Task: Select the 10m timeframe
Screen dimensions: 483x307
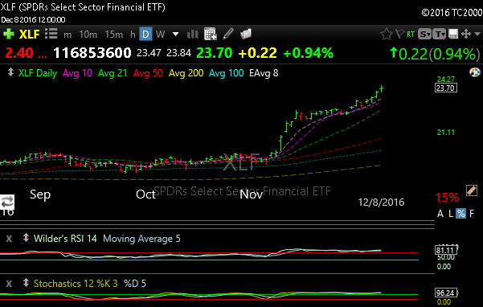Action: click(x=88, y=35)
